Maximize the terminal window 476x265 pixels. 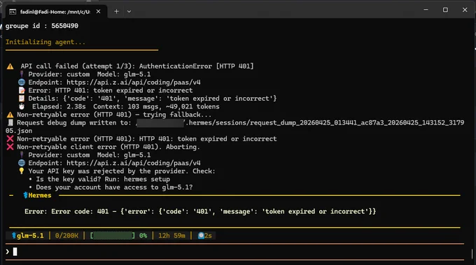click(x=445, y=10)
